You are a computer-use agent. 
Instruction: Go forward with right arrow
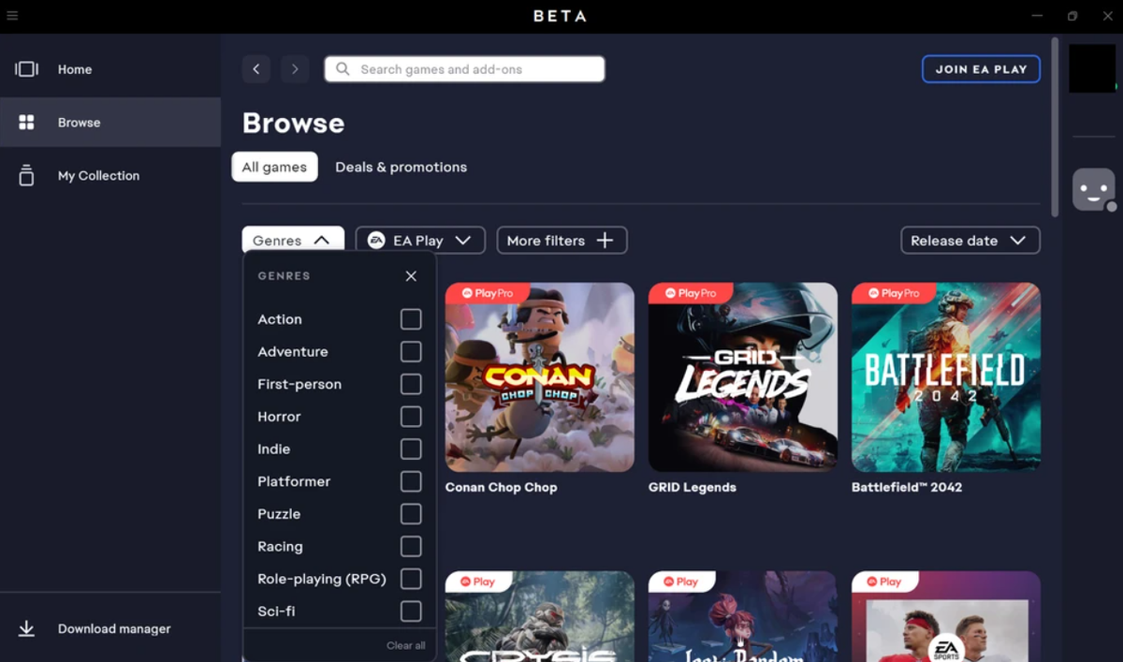[x=295, y=69]
